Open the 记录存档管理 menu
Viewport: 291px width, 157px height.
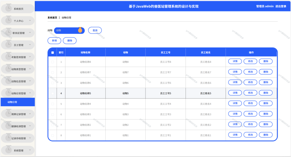tap(18, 138)
